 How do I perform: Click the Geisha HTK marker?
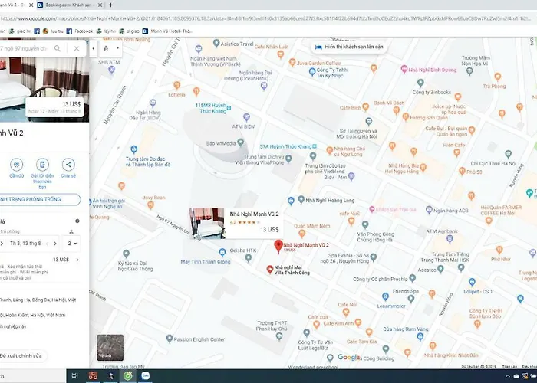point(249,258)
